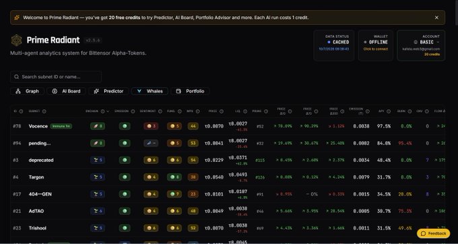Viewport: 458px width, 244px height.
Task: Click the fund badge 7 in 404—GEN row
Action: pos(174,194)
